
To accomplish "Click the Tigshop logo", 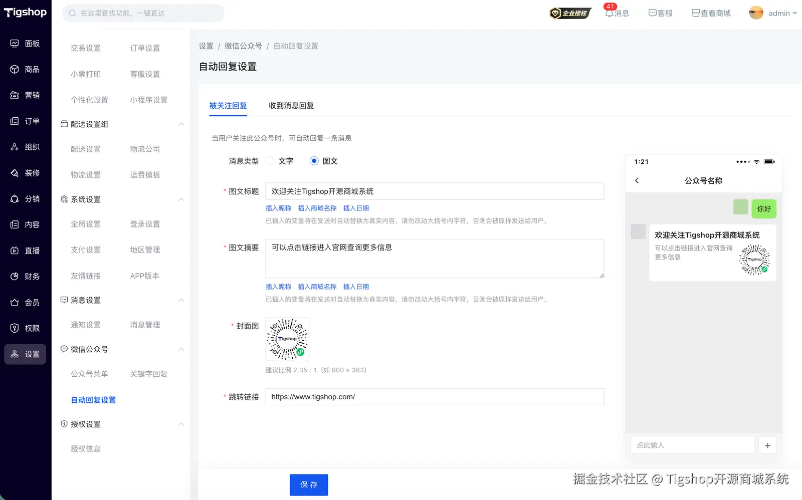I will pos(25,13).
